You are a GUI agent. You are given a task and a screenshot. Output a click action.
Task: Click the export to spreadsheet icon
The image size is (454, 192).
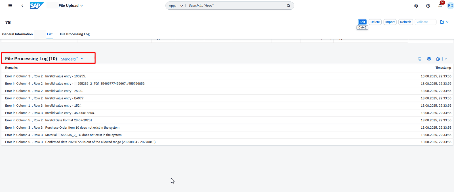click(438, 59)
